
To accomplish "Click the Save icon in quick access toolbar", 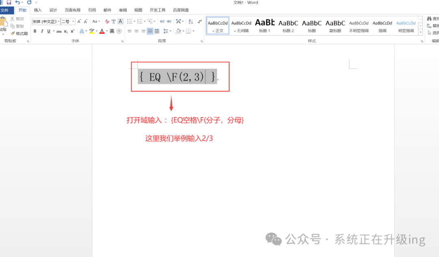I will point(9,2).
